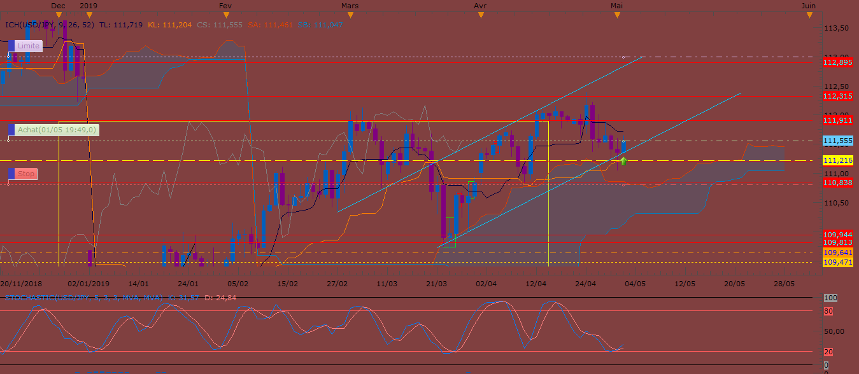859x374 pixels.
Task: Click the 20/05 date axis label
Action: tap(734, 284)
